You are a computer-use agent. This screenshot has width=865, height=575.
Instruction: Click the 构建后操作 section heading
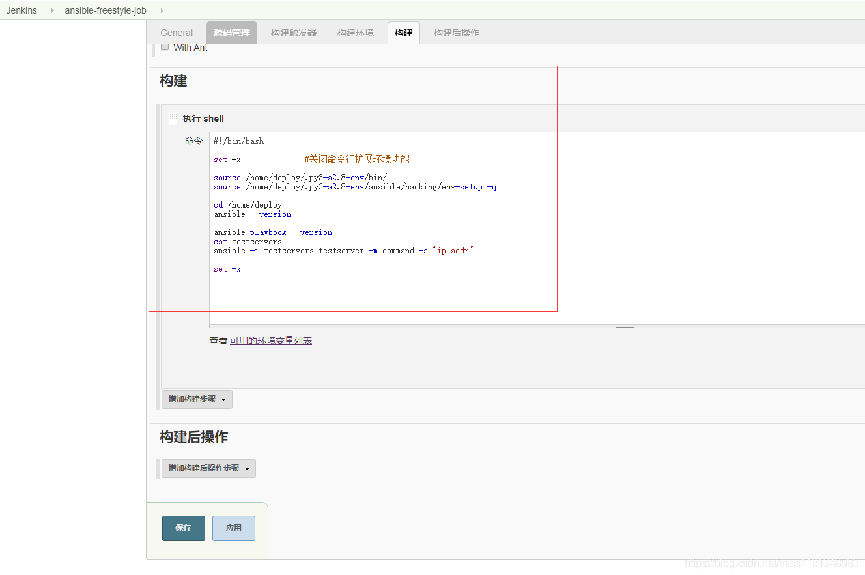194,437
